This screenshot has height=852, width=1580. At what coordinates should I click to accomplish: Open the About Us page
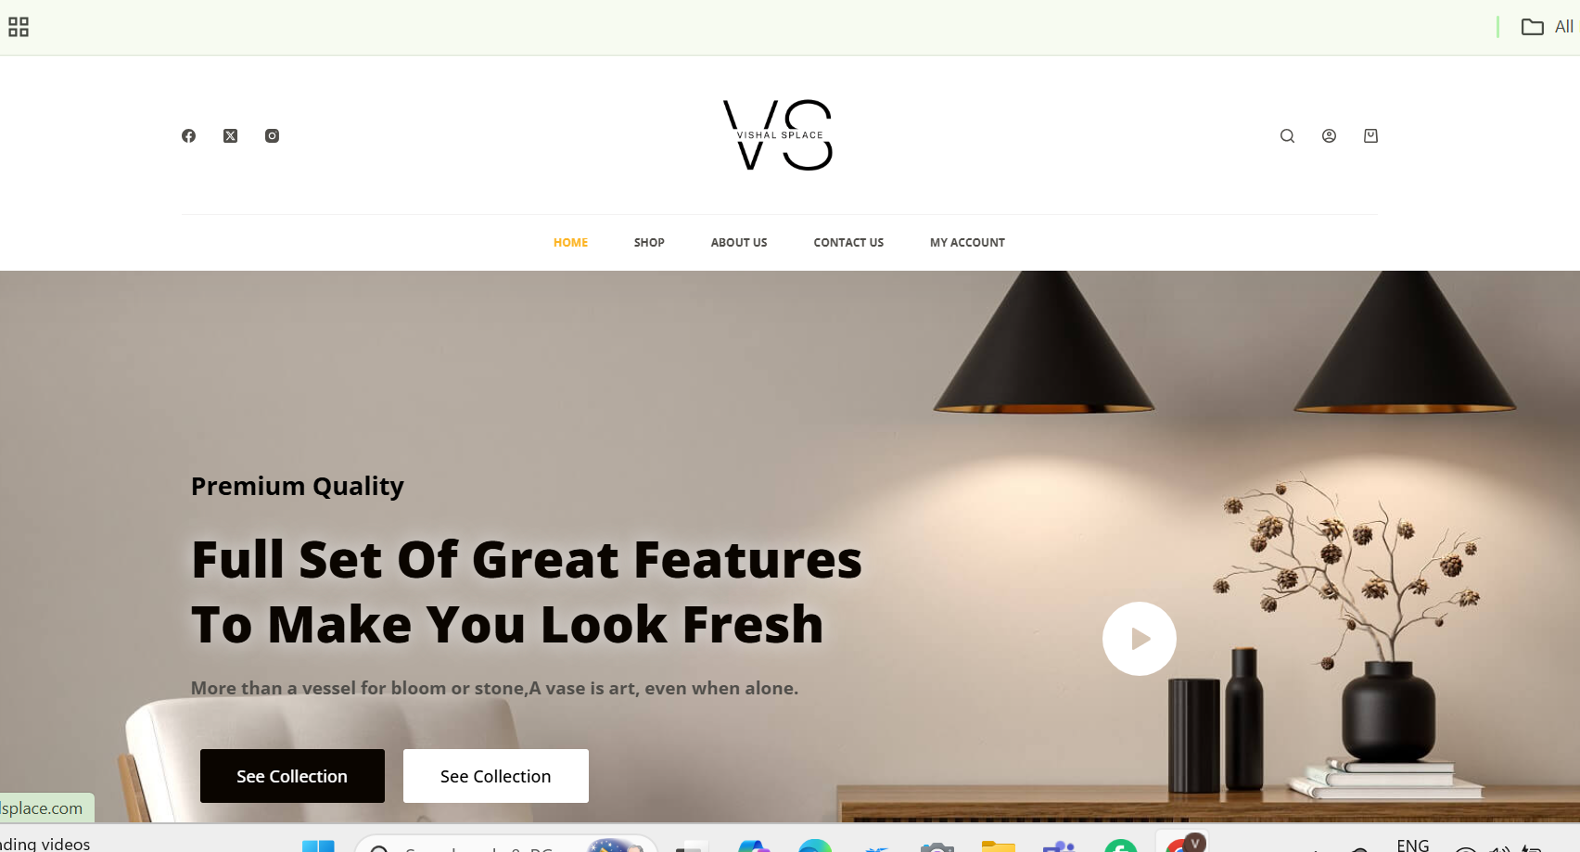pos(739,243)
